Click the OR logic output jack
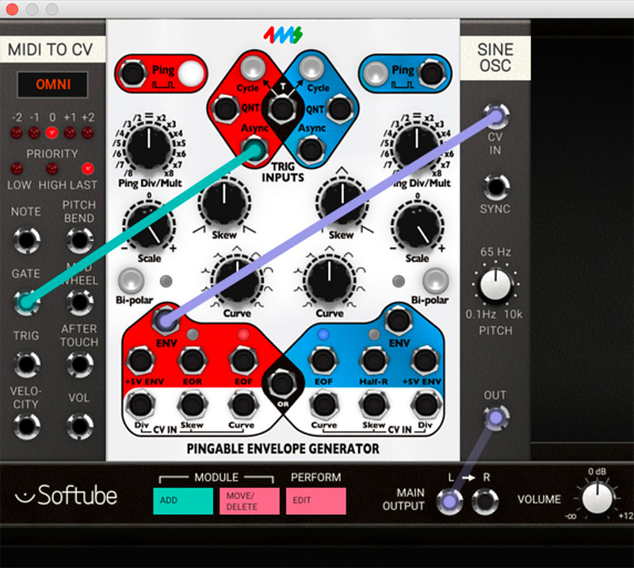Image resolution: width=634 pixels, height=568 pixels. (x=282, y=383)
